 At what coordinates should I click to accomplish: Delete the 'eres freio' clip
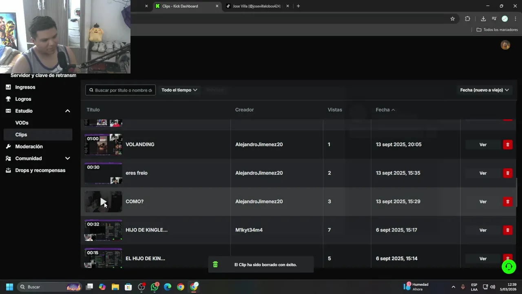(507, 173)
